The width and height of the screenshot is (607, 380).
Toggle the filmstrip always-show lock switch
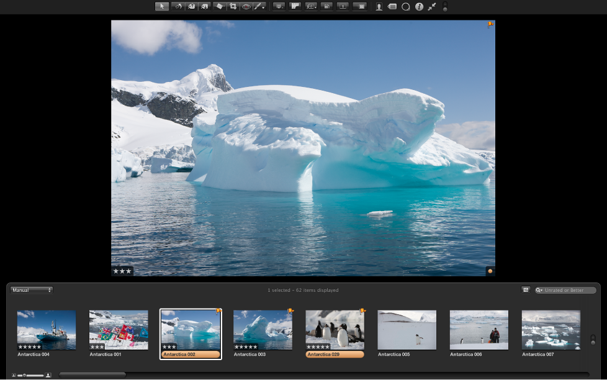point(593,340)
